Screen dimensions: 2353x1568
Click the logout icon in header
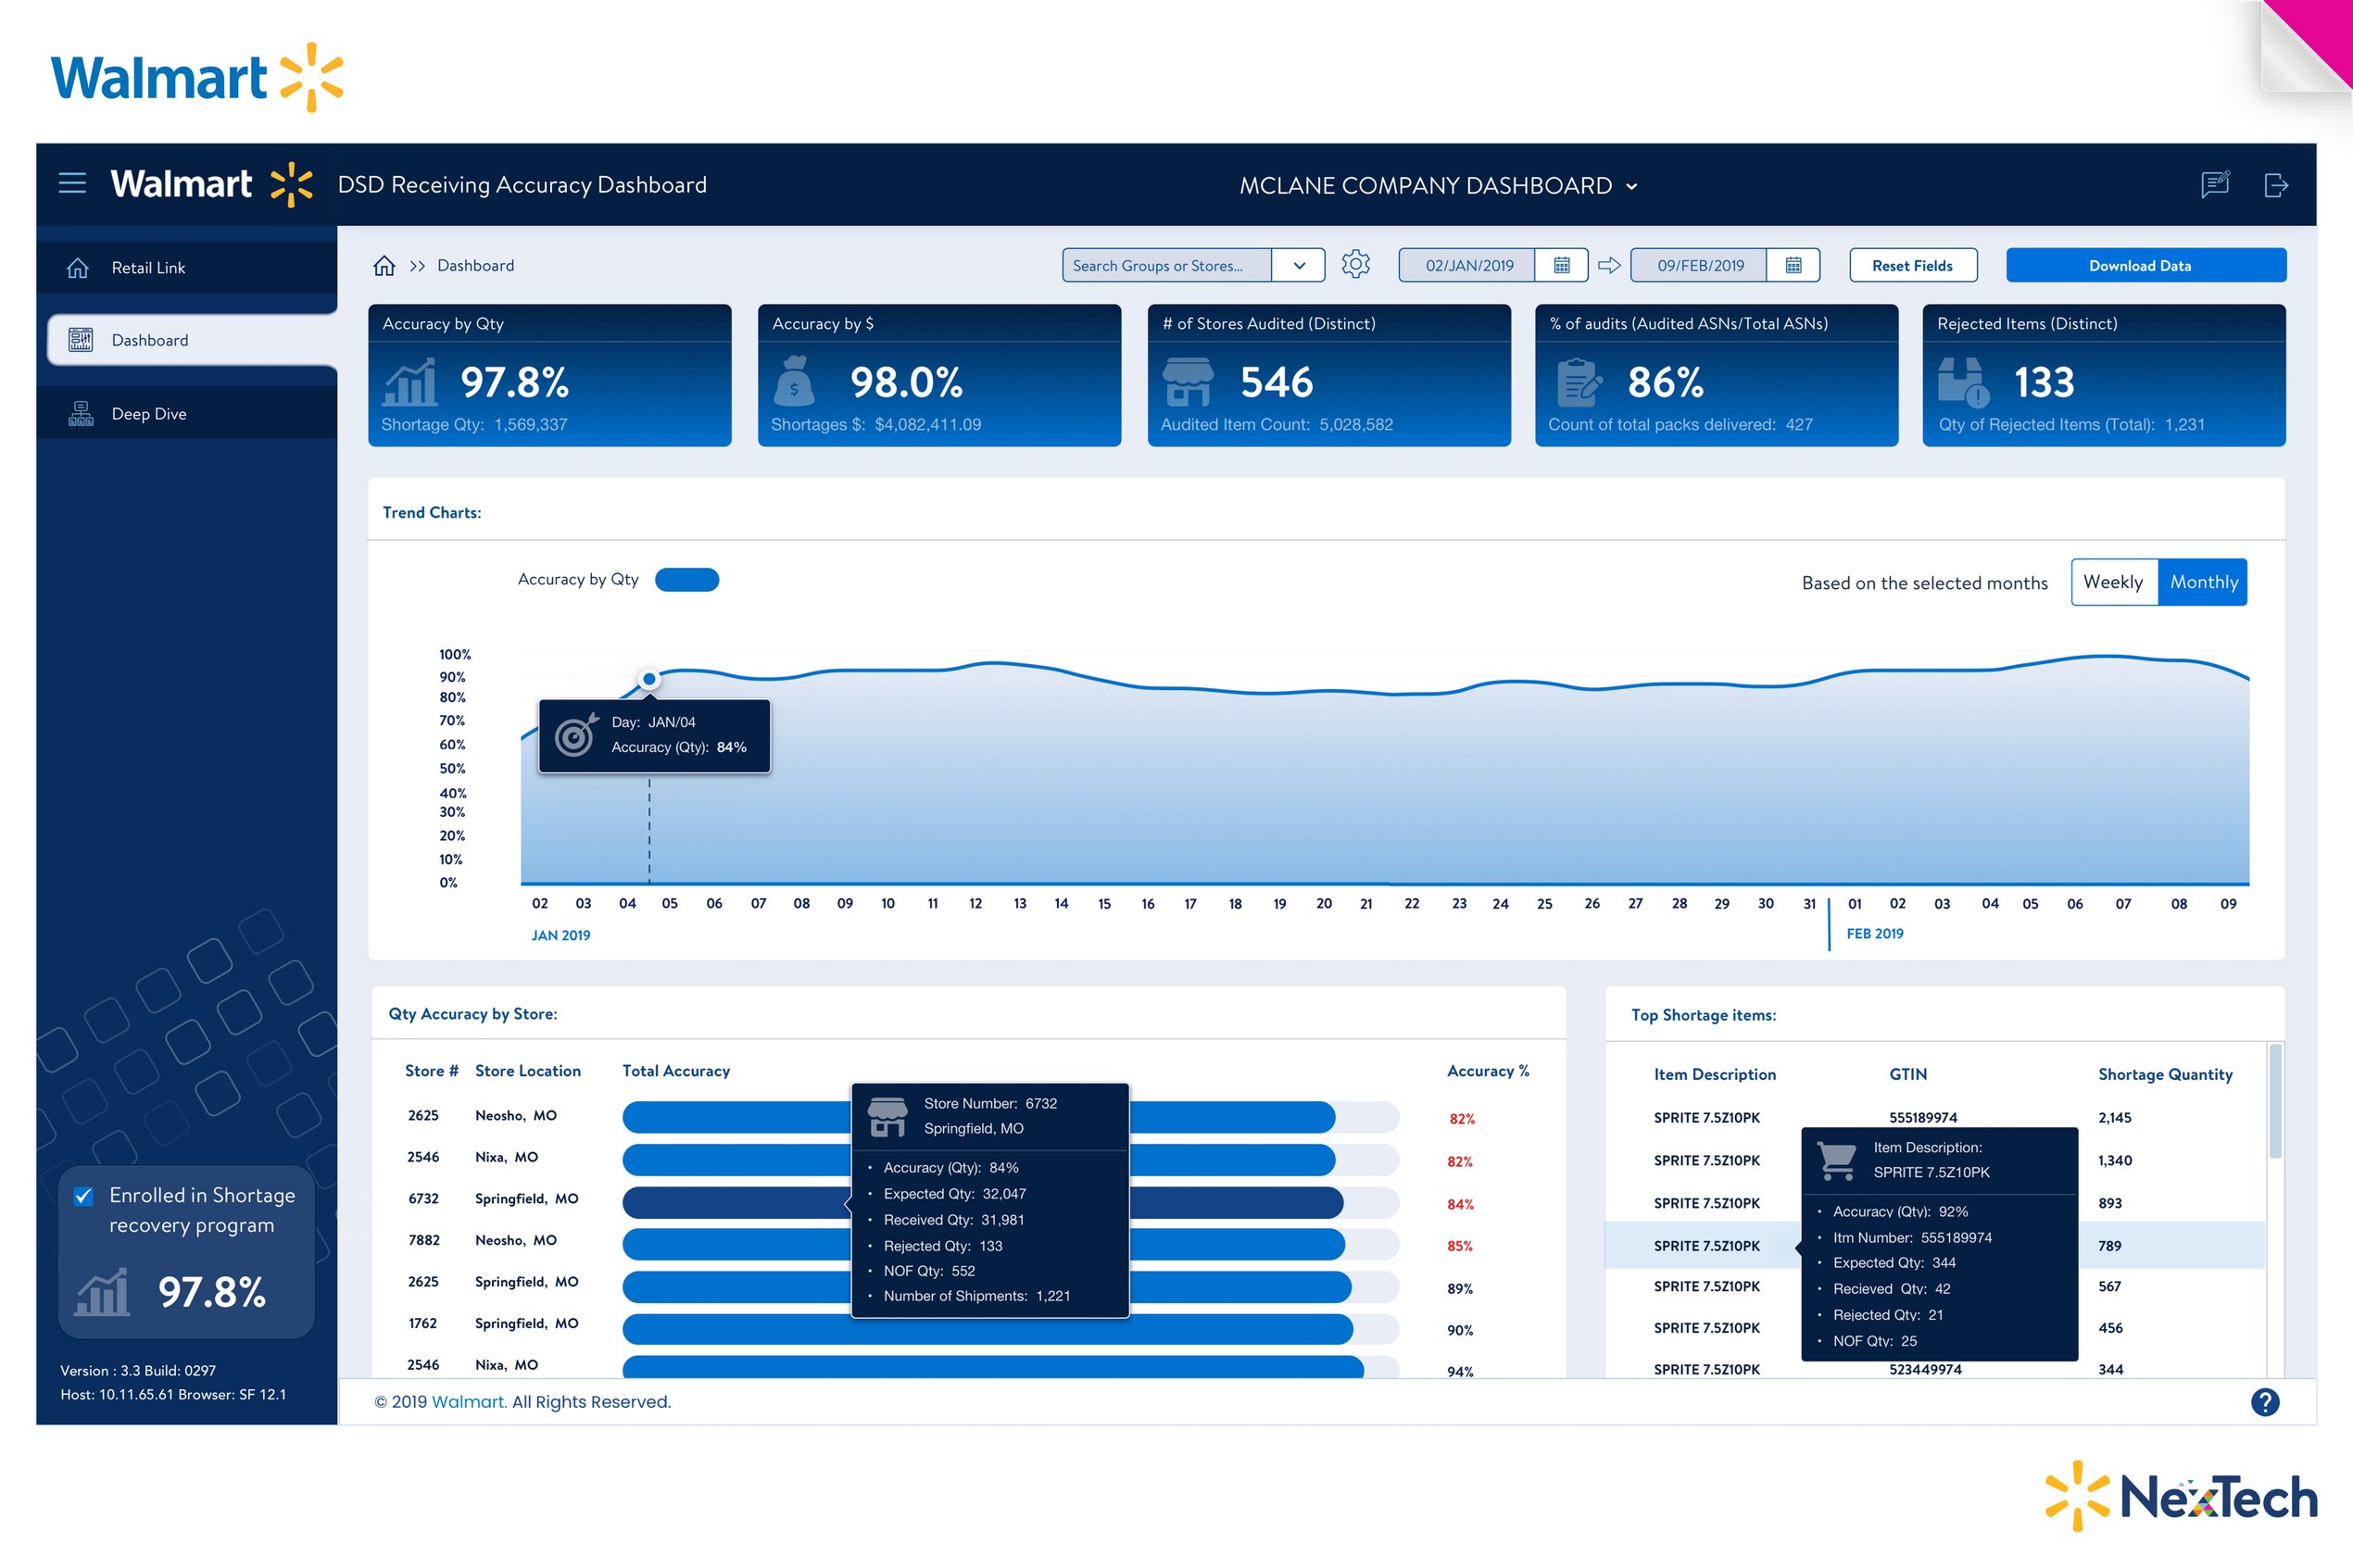click(x=2276, y=185)
